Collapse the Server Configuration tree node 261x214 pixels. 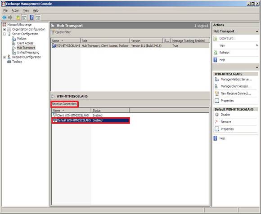(4, 34)
